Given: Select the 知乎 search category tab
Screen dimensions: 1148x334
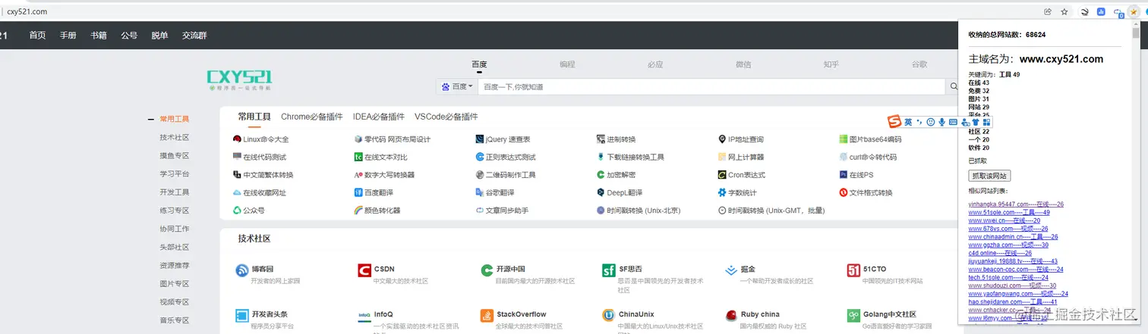Looking at the screenshot, I should (x=831, y=64).
